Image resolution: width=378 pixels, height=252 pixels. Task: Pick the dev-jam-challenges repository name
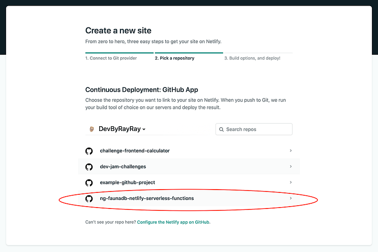pyautogui.click(x=123, y=166)
